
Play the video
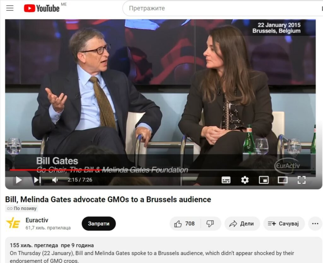pos(19,180)
